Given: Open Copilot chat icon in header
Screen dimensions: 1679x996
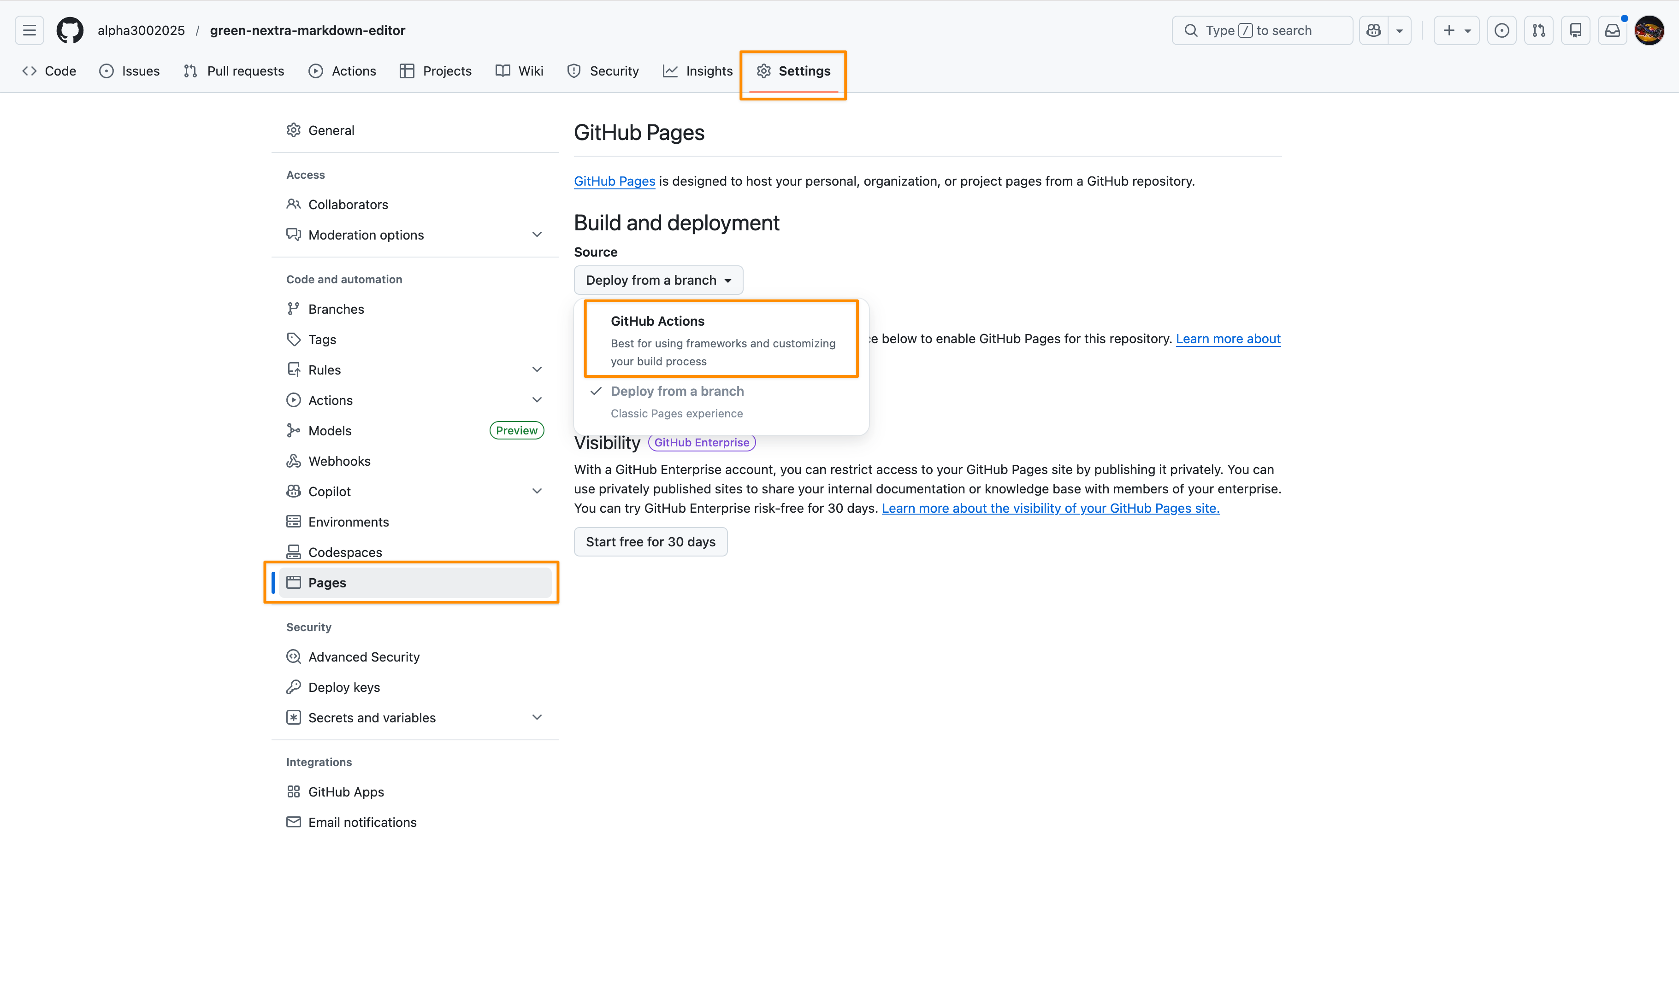Looking at the screenshot, I should (1374, 30).
